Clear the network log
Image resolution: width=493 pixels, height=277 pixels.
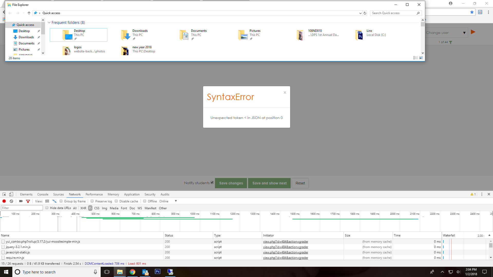11,201
